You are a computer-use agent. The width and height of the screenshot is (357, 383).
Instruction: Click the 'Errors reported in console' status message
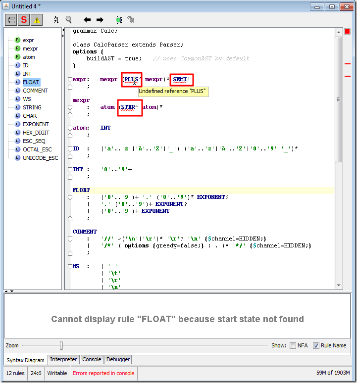[103, 373]
